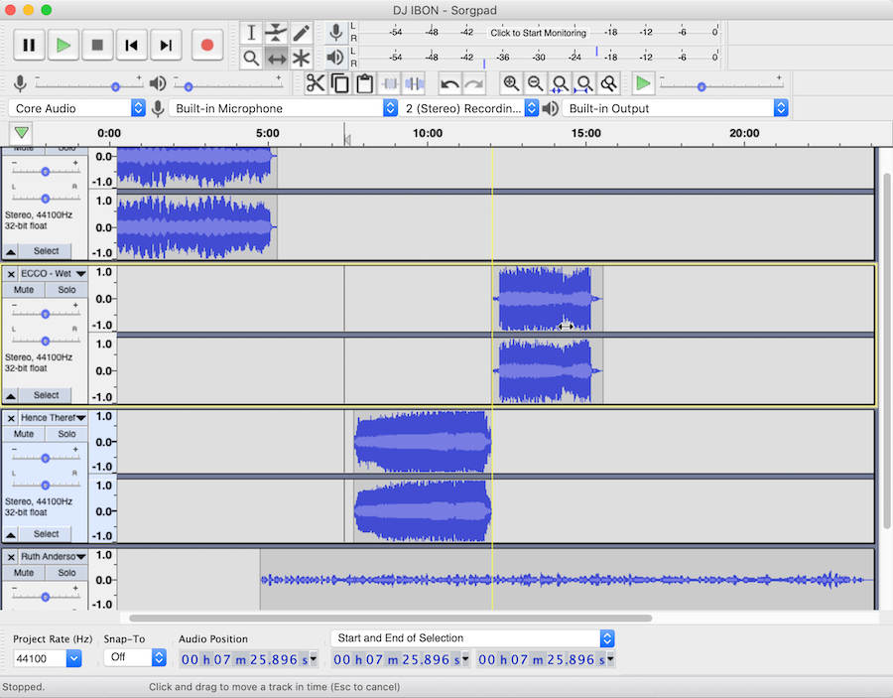Viewport: 893px width, 698px height.
Task: Close the Hence Theref track
Action: tap(11, 418)
